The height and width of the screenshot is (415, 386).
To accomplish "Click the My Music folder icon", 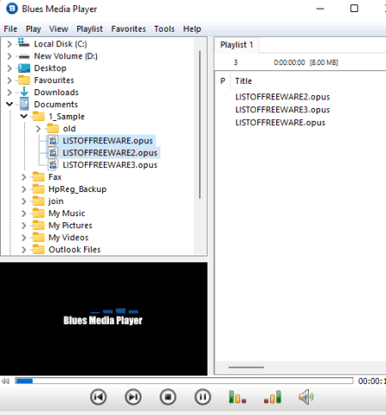I will pos(39,214).
